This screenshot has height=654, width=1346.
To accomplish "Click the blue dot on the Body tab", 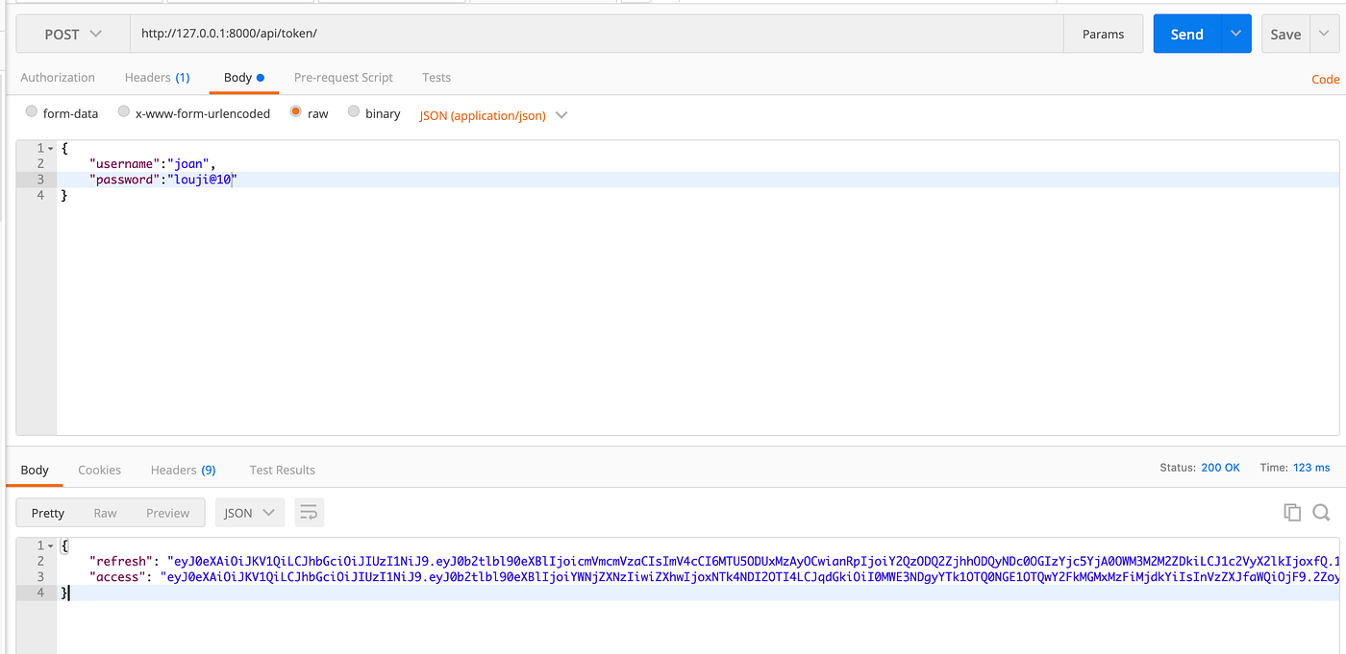I will coord(262,77).
